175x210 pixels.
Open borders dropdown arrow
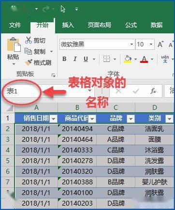[115, 59]
